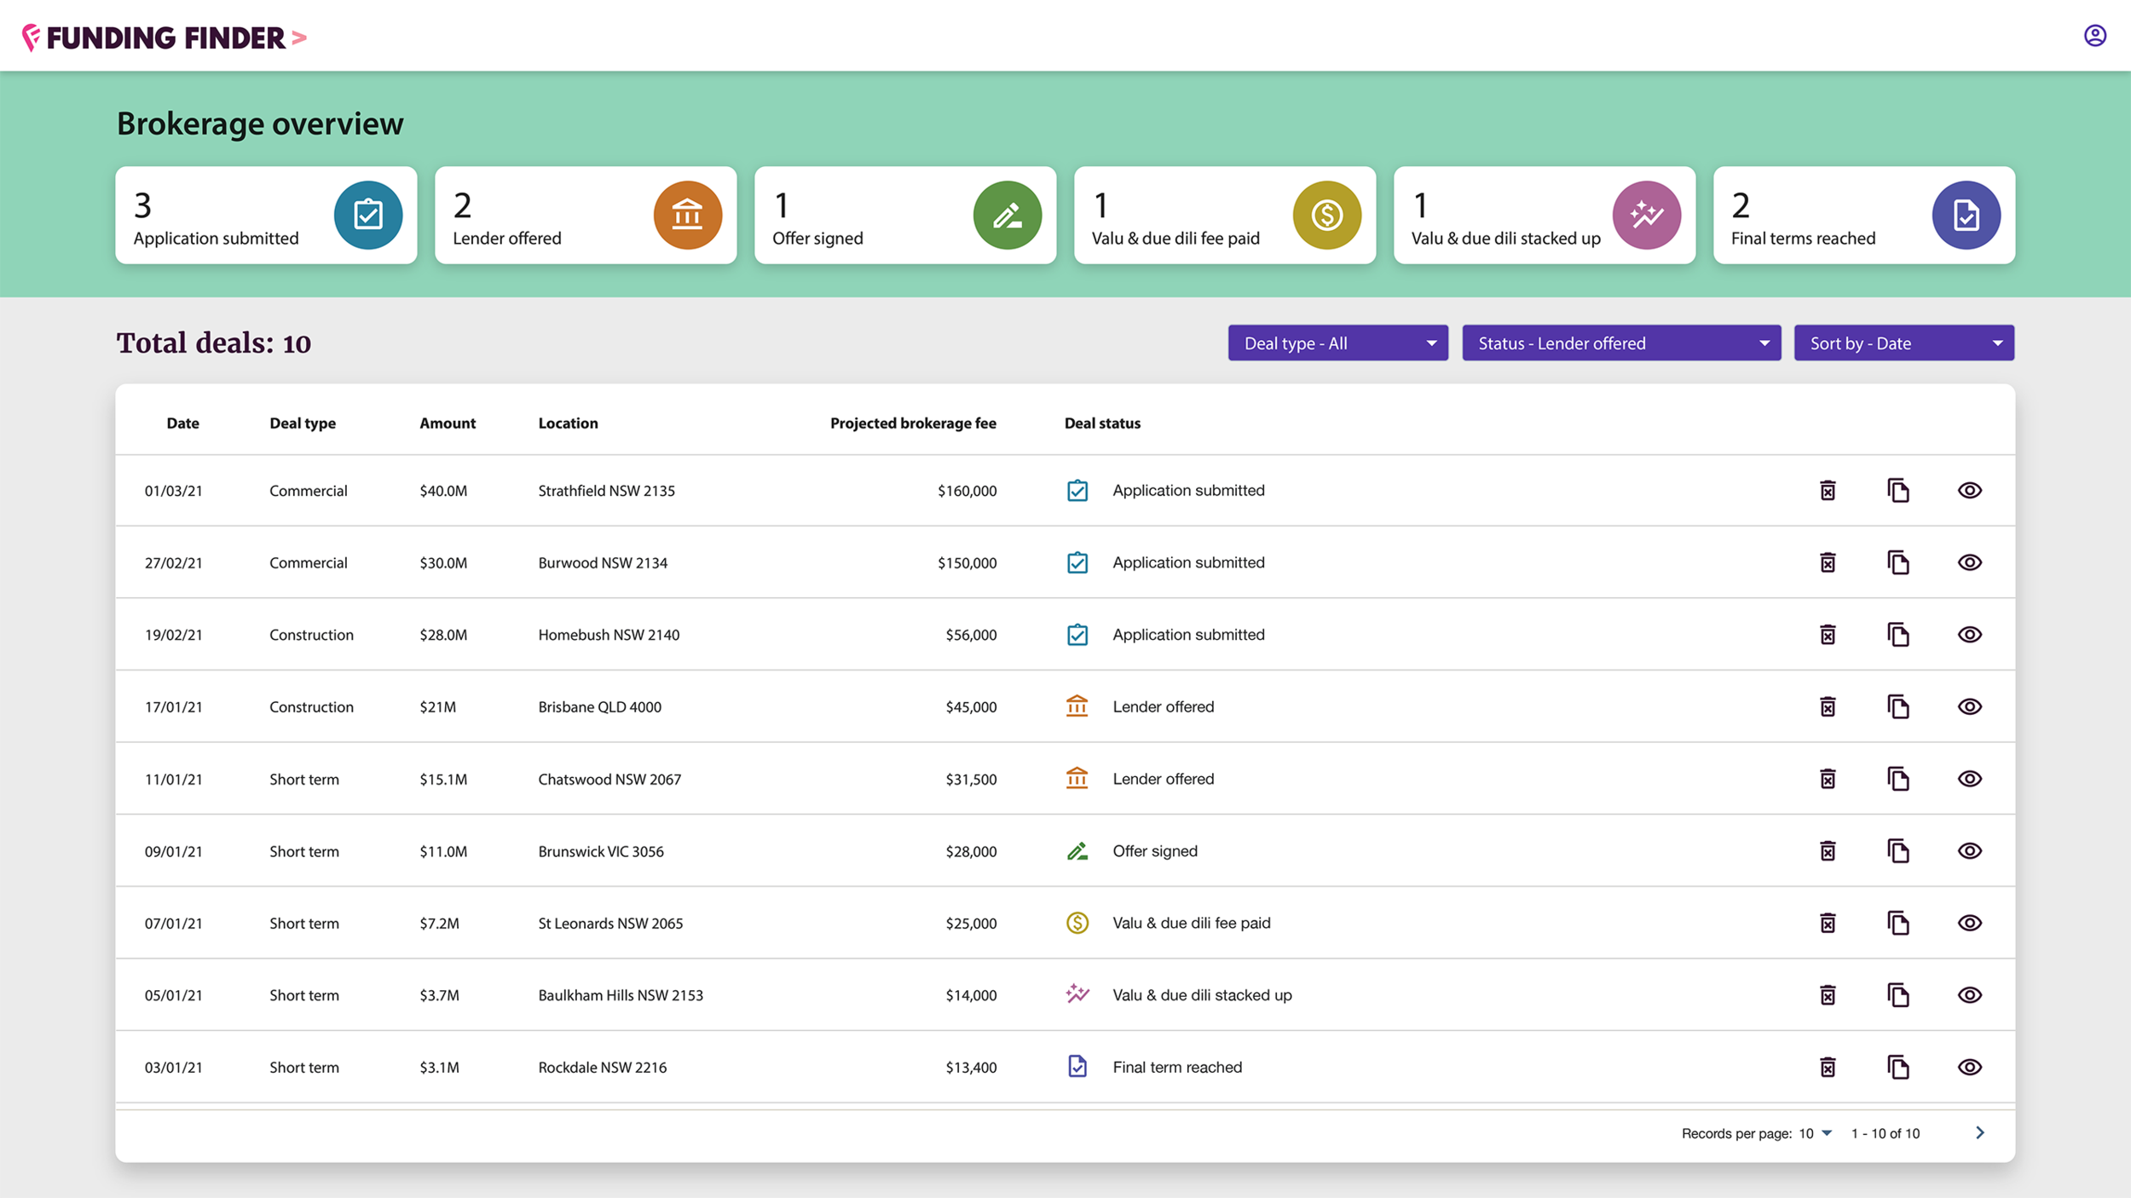Click the Projected brokerage fee column header
Image resolution: width=2131 pixels, height=1198 pixels.
point(913,423)
